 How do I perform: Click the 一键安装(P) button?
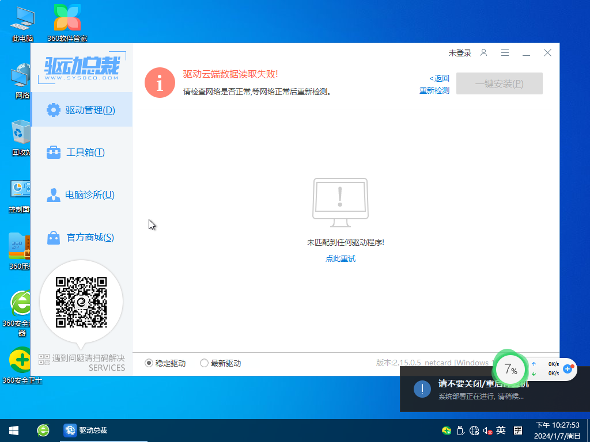coord(500,83)
